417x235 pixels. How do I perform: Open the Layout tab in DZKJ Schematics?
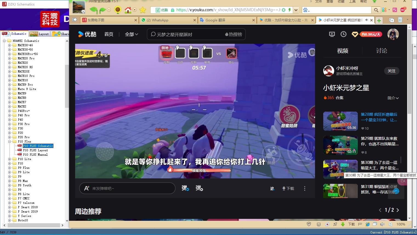click(x=39, y=34)
